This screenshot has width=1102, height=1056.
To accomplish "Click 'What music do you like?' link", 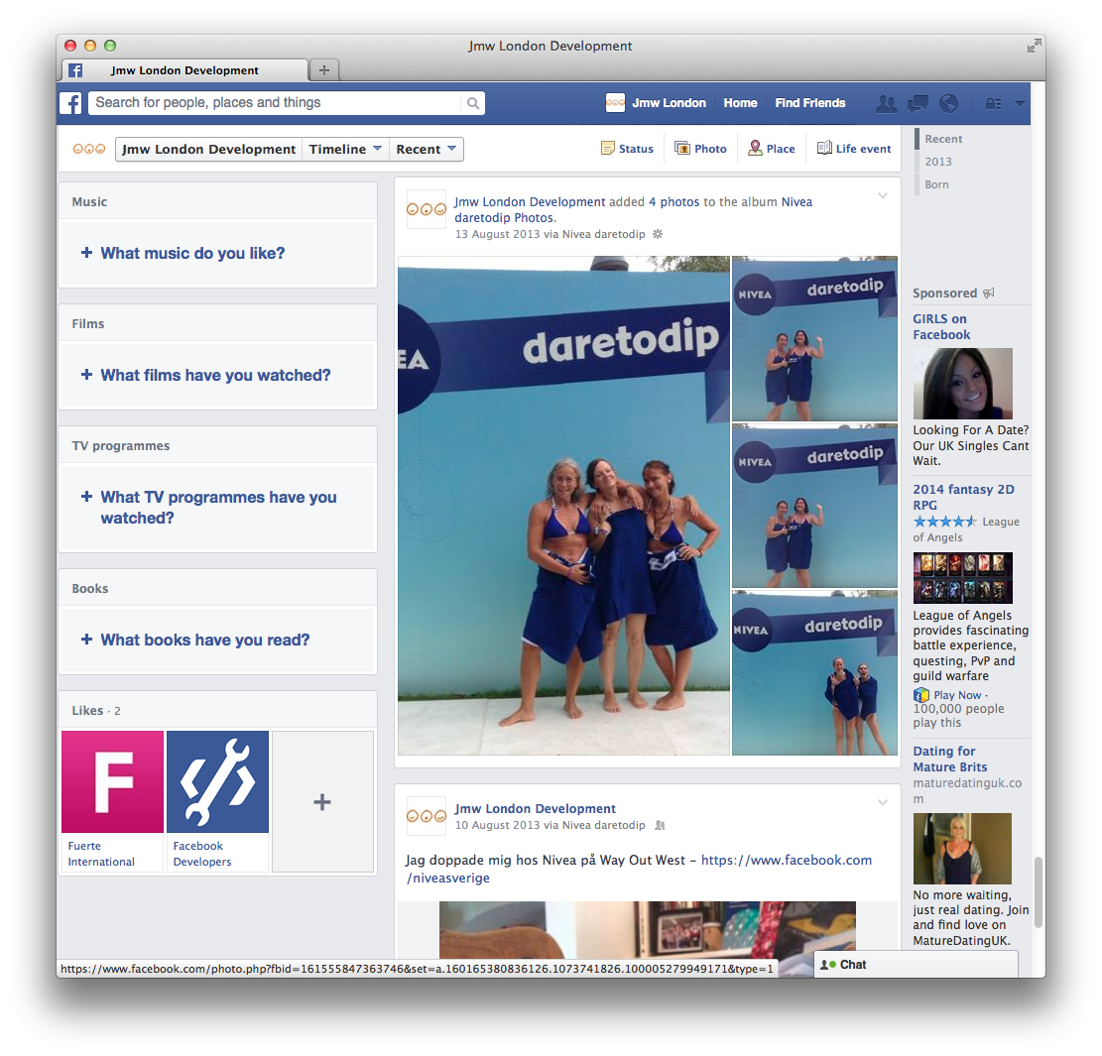I will (x=192, y=254).
